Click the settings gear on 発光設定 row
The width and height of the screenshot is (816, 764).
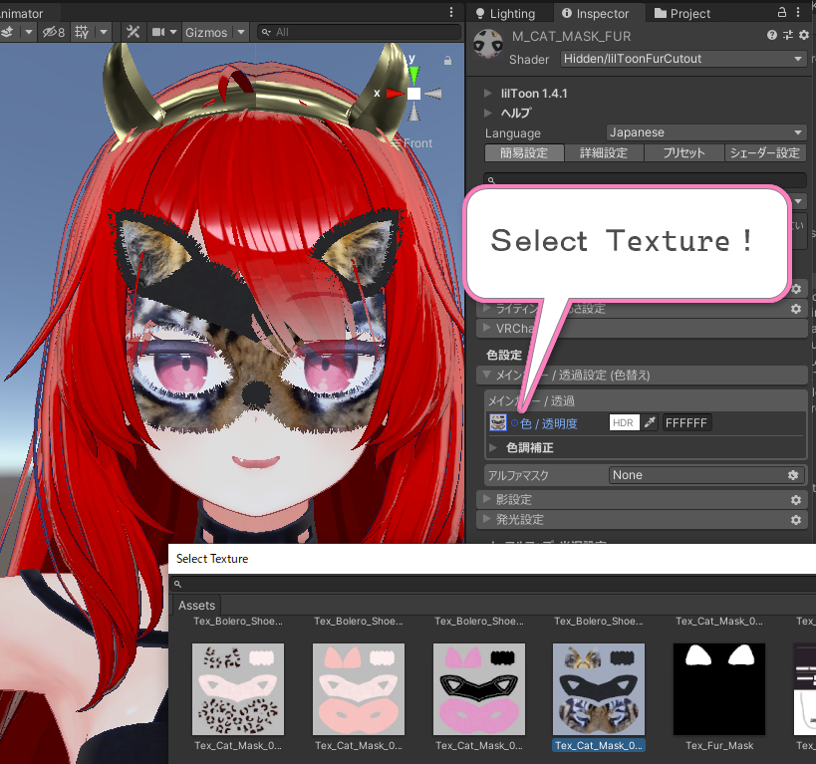pyautogui.click(x=795, y=519)
